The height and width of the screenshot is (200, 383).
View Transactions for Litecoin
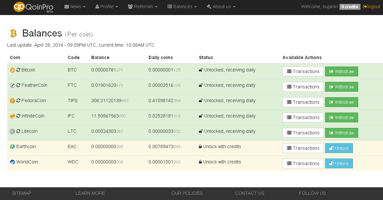pyautogui.click(x=303, y=133)
